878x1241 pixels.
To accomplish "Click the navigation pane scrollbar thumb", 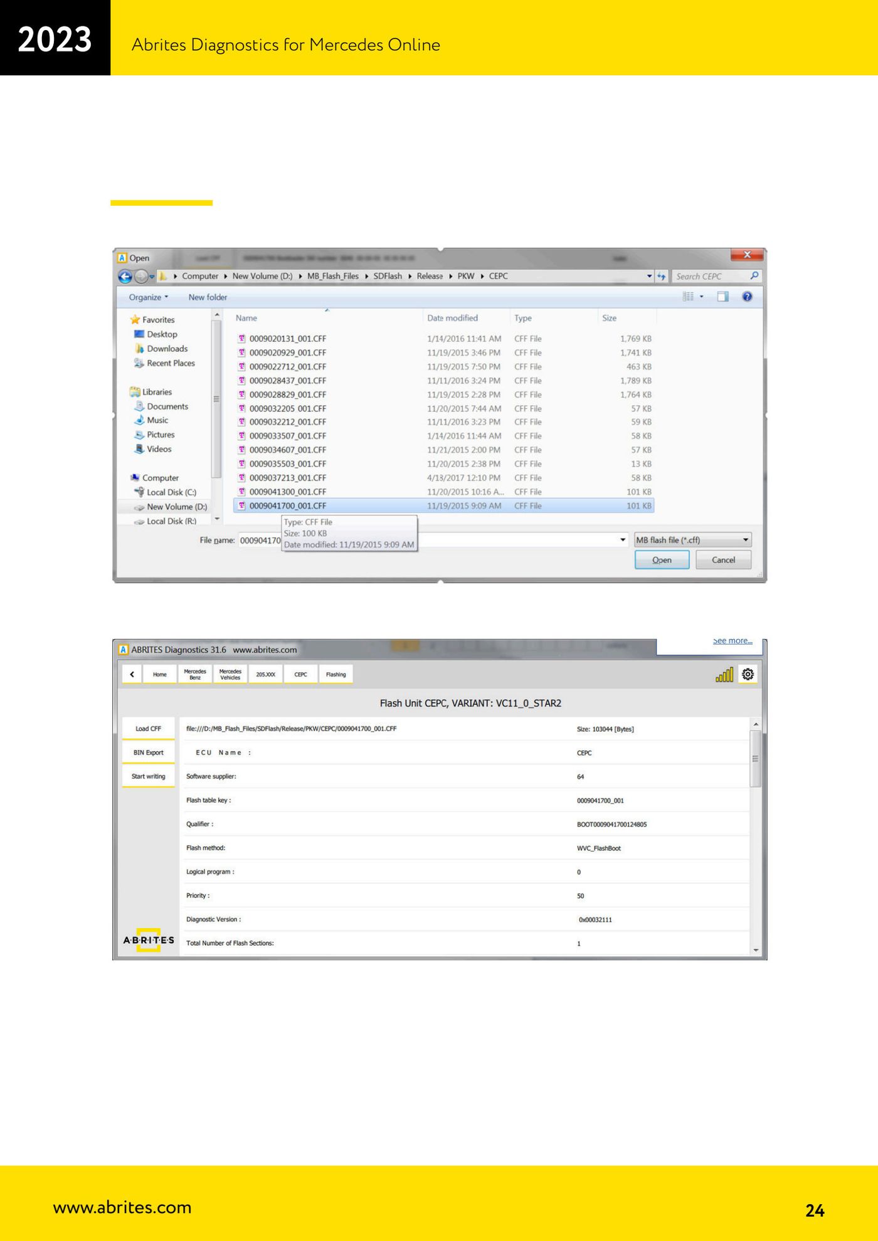I will click(216, 399).
